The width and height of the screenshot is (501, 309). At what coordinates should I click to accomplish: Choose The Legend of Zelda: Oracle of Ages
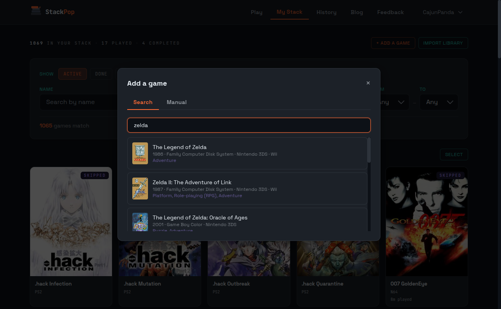[247, 220]
